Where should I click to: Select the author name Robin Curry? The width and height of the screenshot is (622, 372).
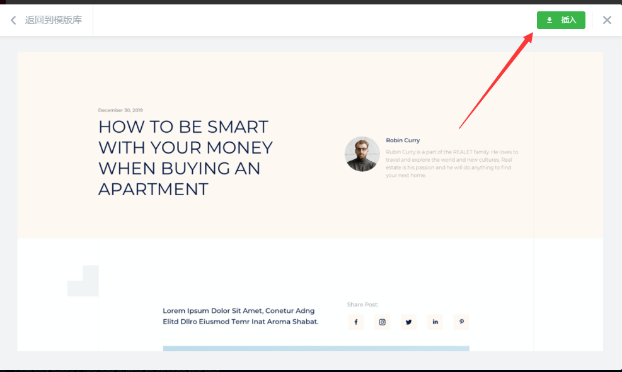click(x=403, y=140)
